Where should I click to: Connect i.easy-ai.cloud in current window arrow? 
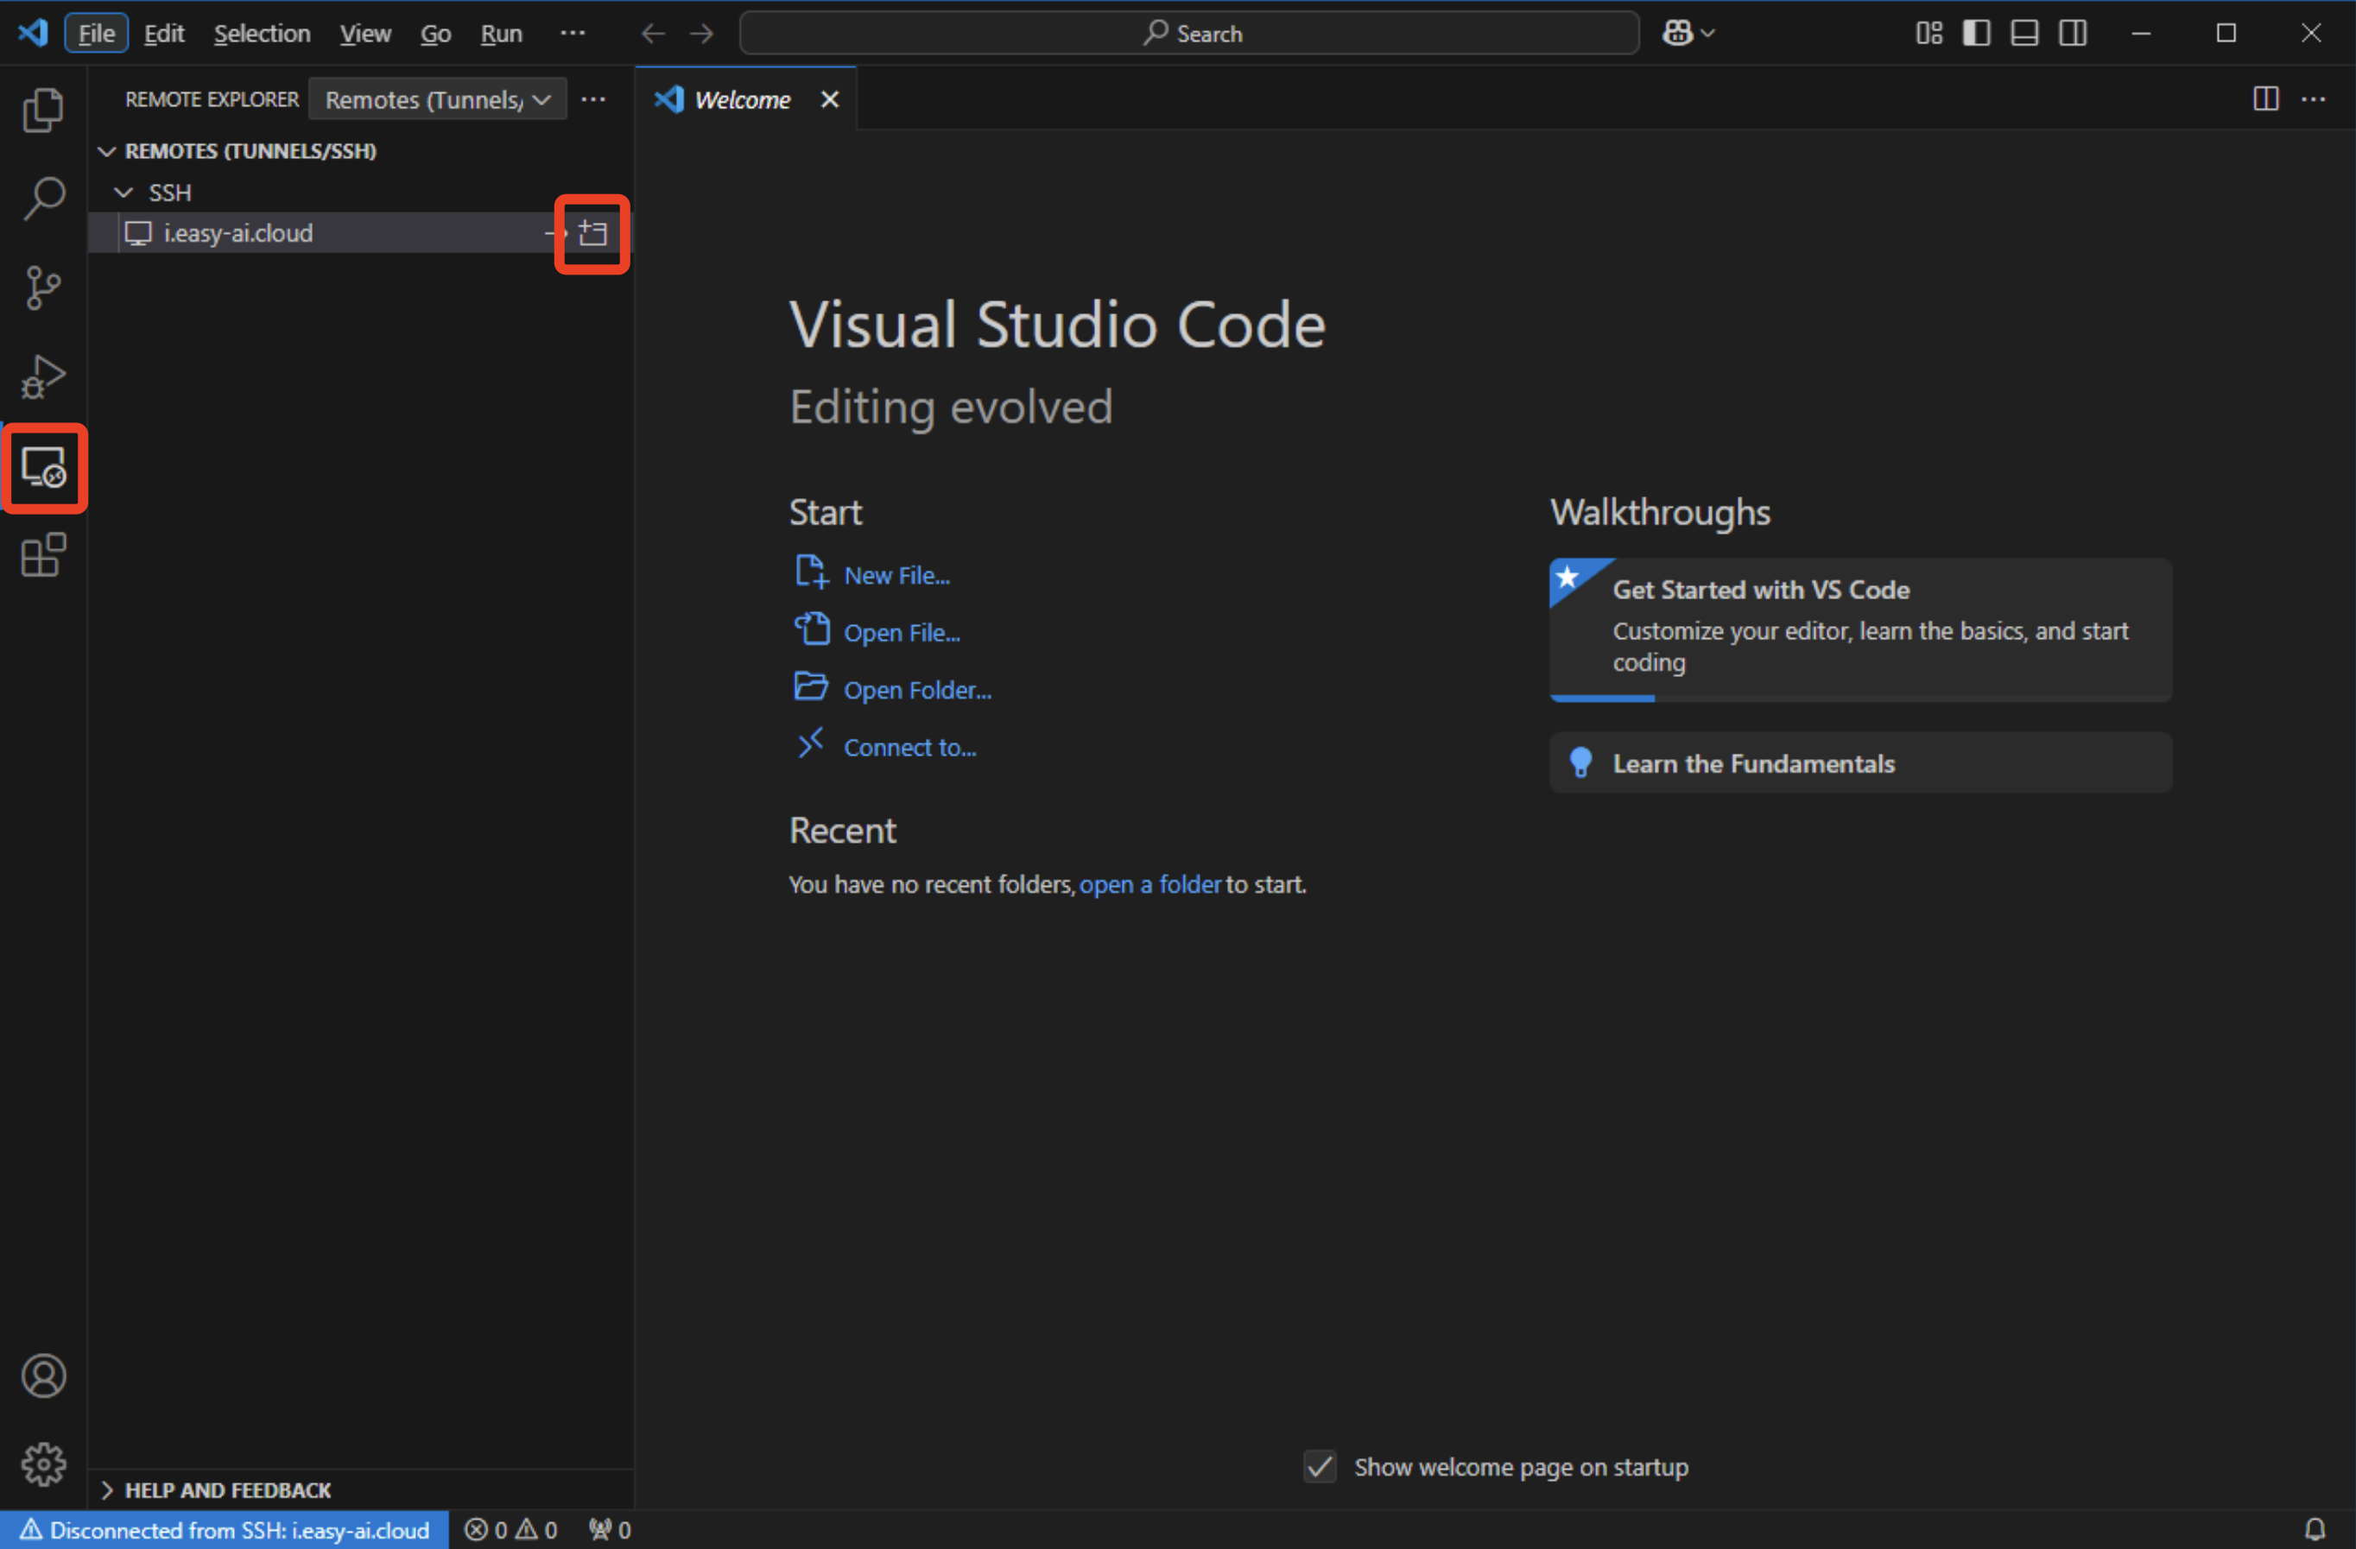coord(554,234)
